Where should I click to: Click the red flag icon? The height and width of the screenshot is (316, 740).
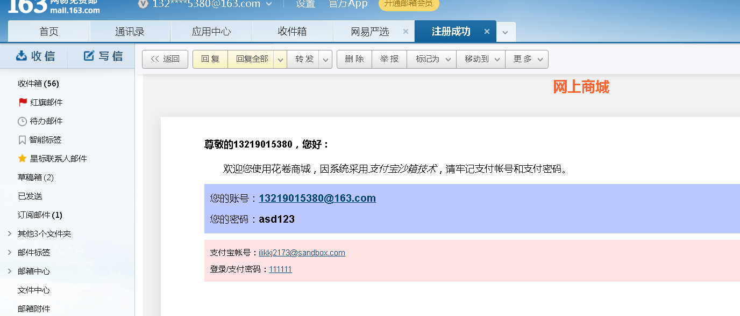pos(23,102)
